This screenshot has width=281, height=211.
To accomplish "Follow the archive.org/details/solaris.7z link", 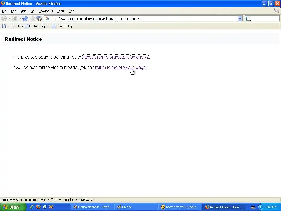I will pos(116,57).
